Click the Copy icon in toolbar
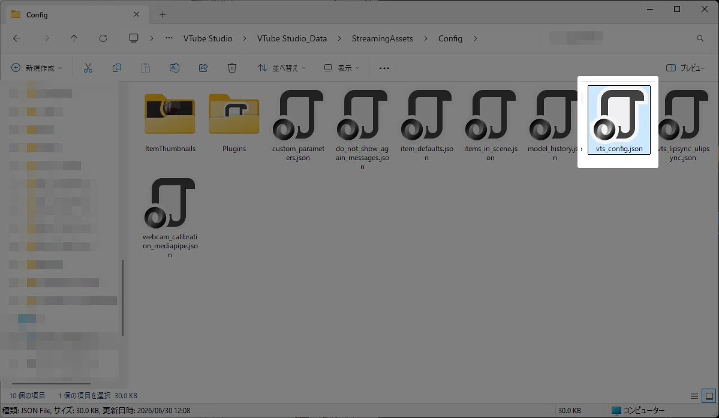The image size is (719, 418). coord(117,68)
